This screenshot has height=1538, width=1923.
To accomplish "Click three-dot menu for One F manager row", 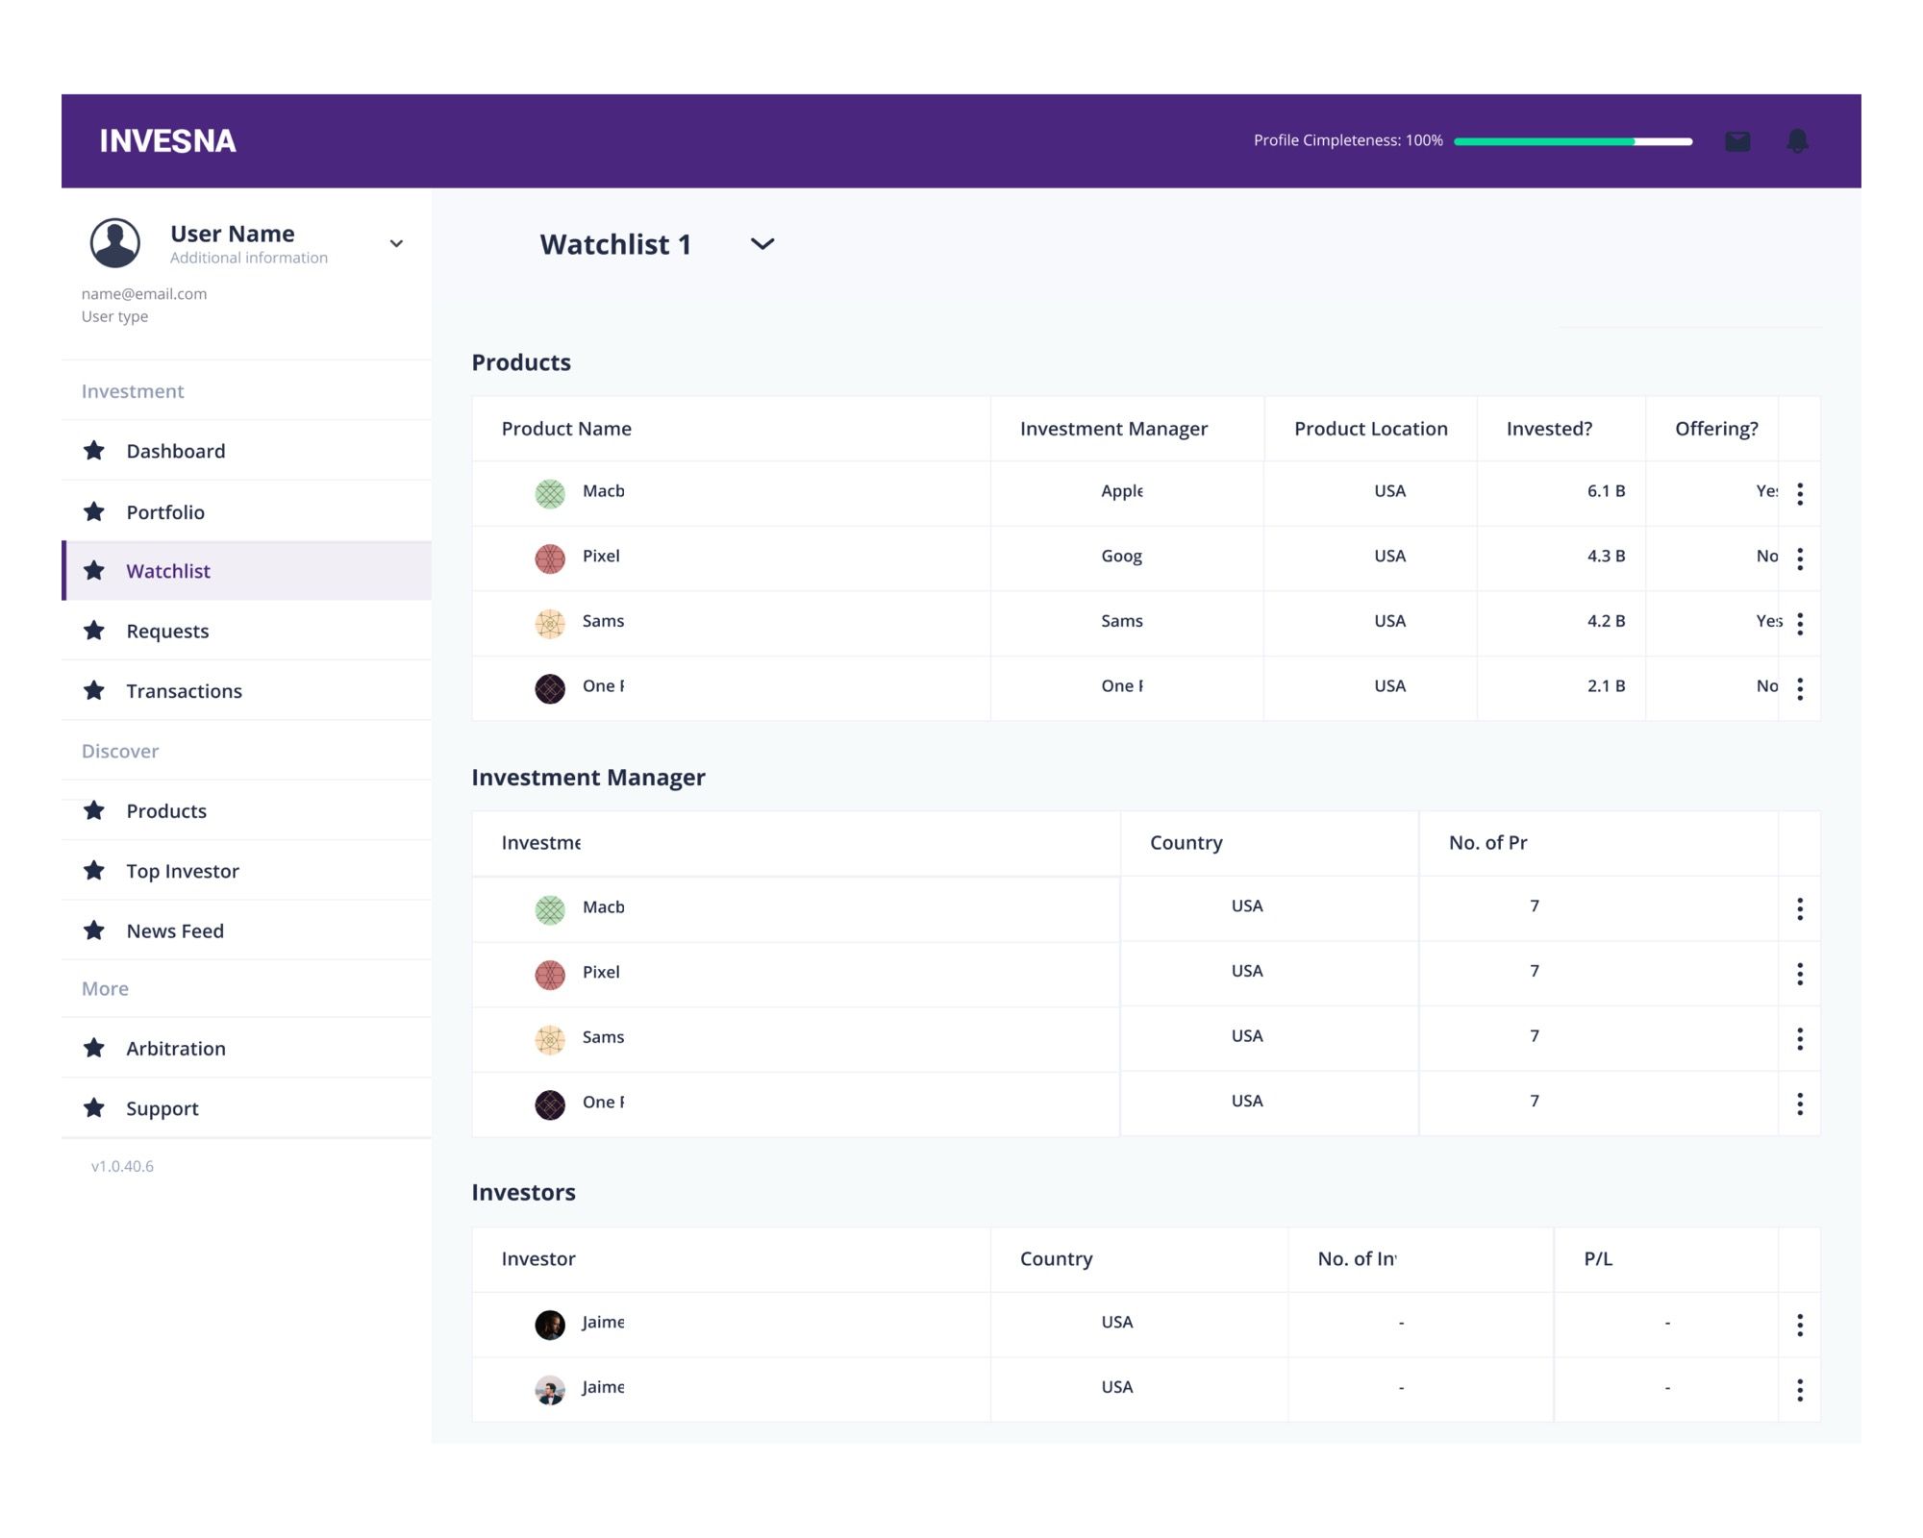I will click(x=1800, y=1104).
